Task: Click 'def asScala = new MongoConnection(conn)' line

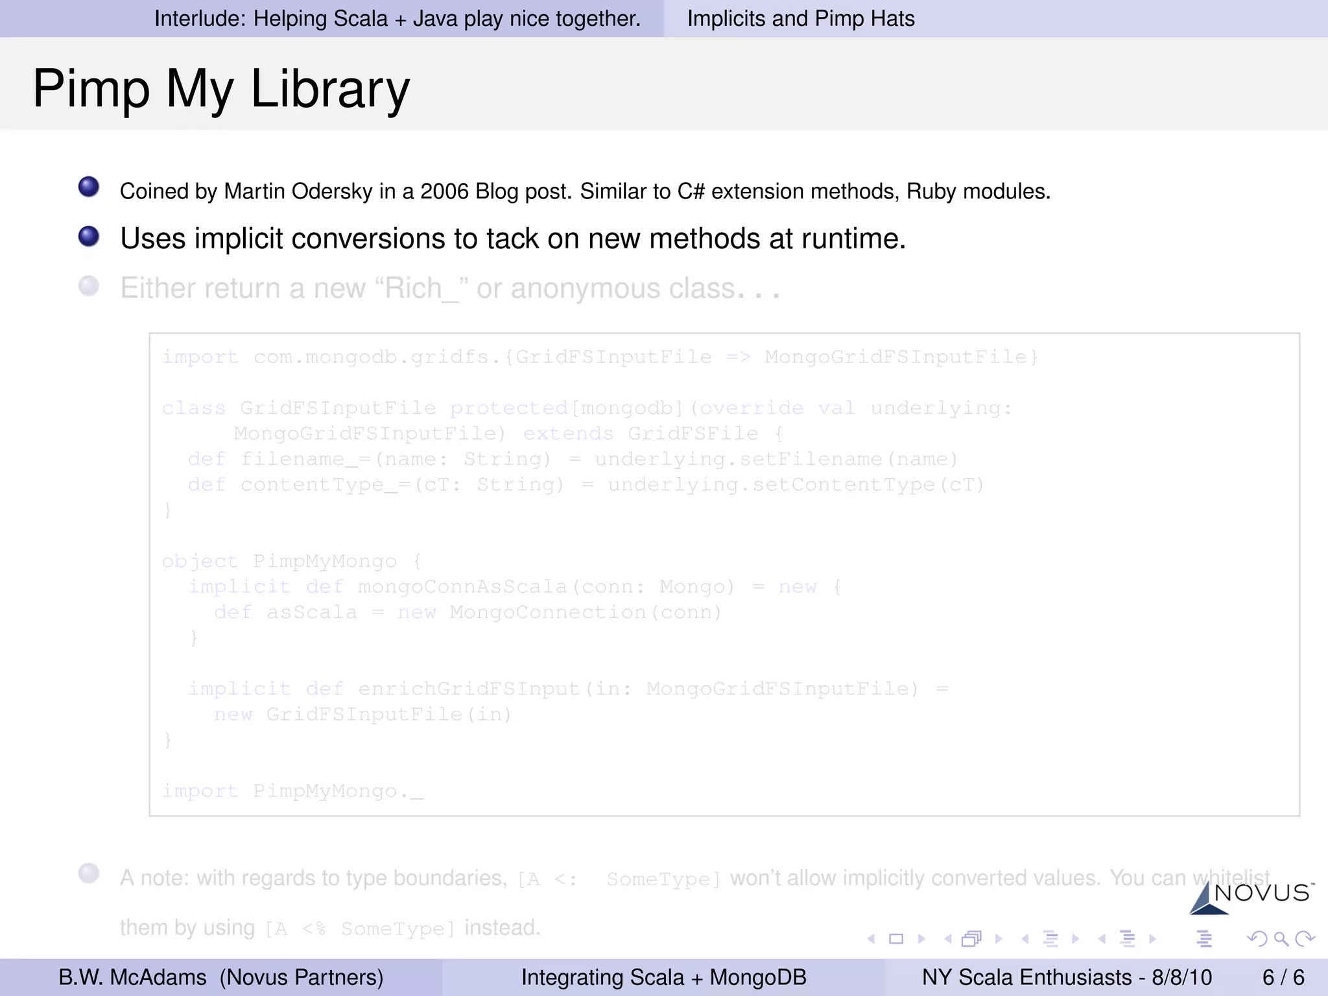Action: click(x=468, y=613)
